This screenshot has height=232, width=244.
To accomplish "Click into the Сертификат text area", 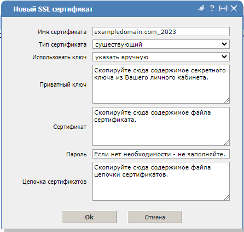I will tap(161, 127).
